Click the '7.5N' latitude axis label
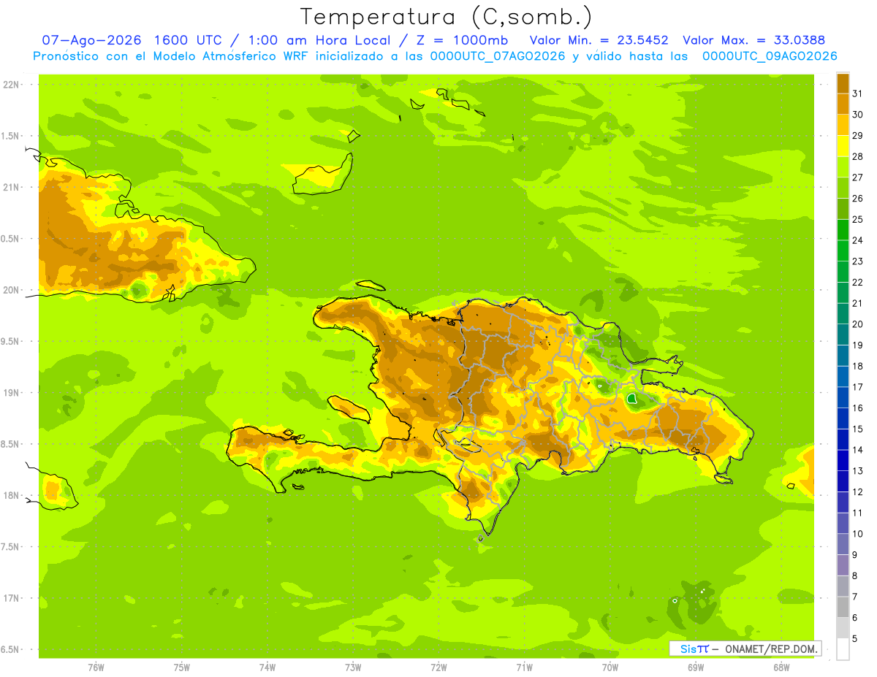The height and width of the screenshot is (677, 877). tap(11, 546)
